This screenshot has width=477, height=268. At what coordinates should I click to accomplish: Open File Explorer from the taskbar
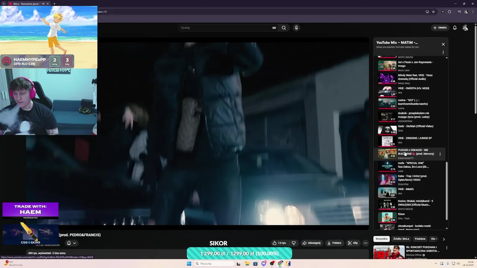coord(247,264)
